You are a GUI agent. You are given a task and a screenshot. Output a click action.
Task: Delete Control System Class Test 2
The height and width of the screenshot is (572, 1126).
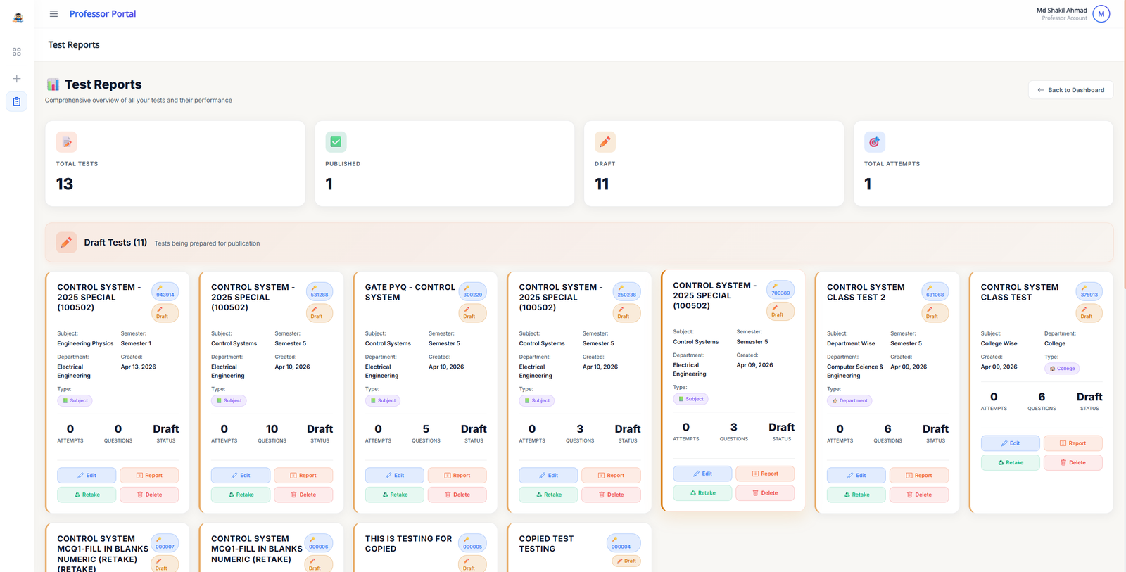918,495
